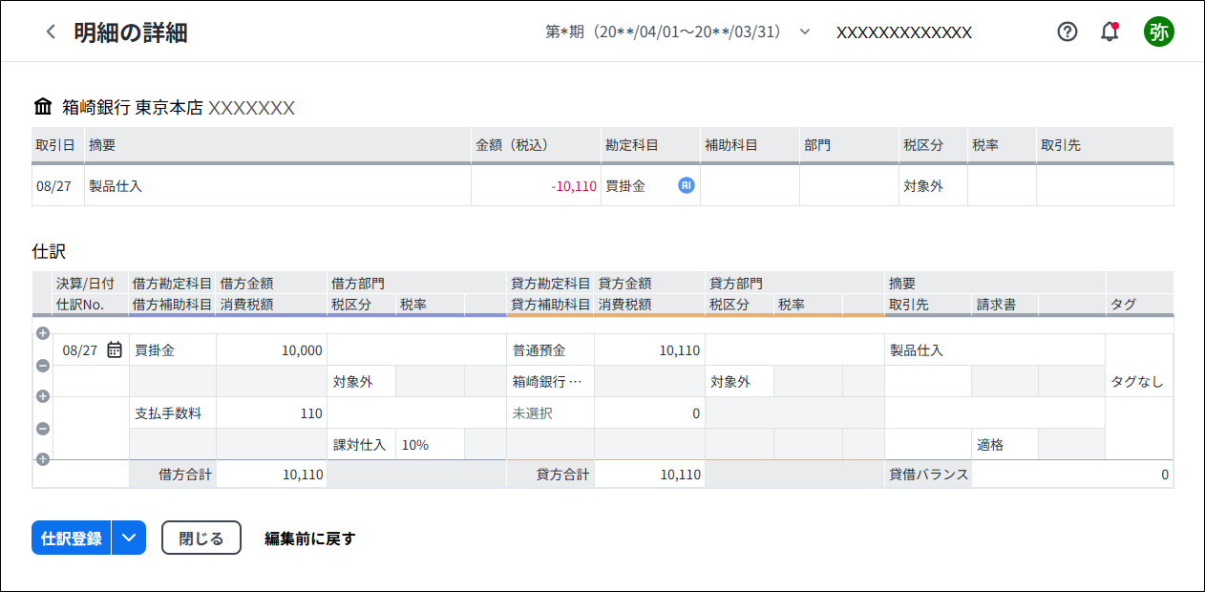Remove the 支払手数料 row with minus icon
Viewport: 1205px width, 592px height.
[x=42, y=429]
